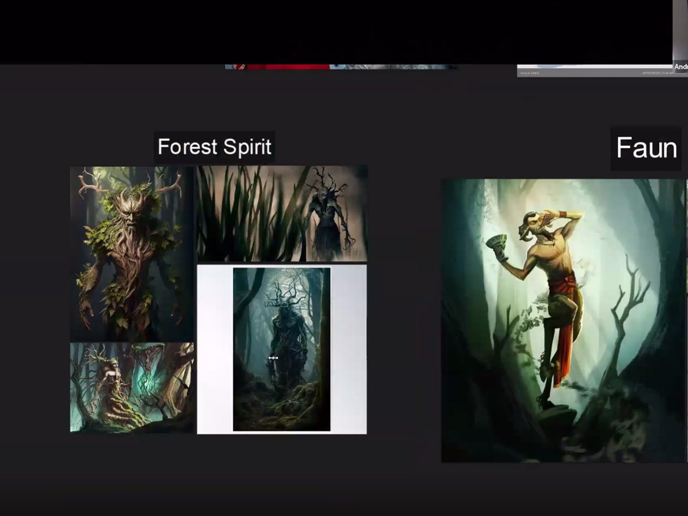
Task: Click the leafy antlered treant image
Action: (131, 254)
